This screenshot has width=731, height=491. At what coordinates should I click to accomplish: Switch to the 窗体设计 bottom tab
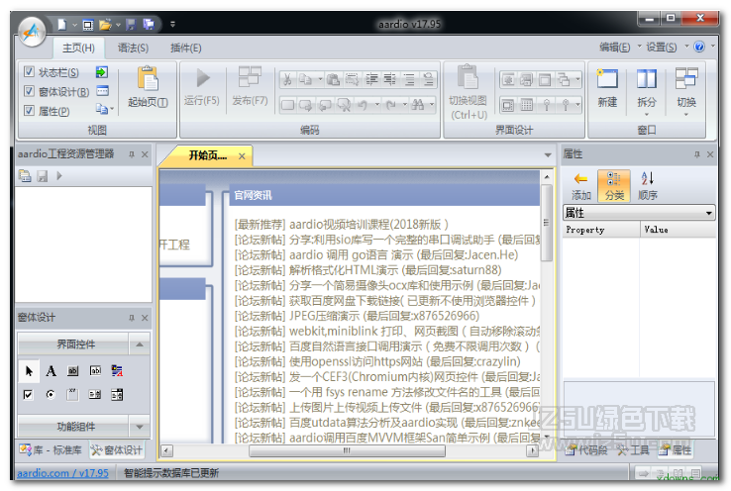117,450
